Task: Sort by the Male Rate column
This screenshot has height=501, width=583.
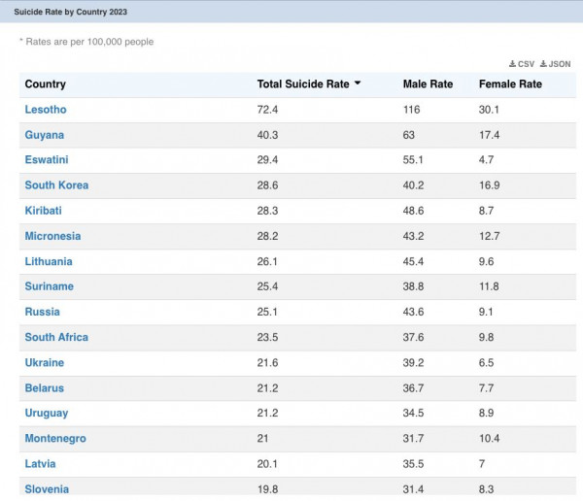Action: coord(428,84)
